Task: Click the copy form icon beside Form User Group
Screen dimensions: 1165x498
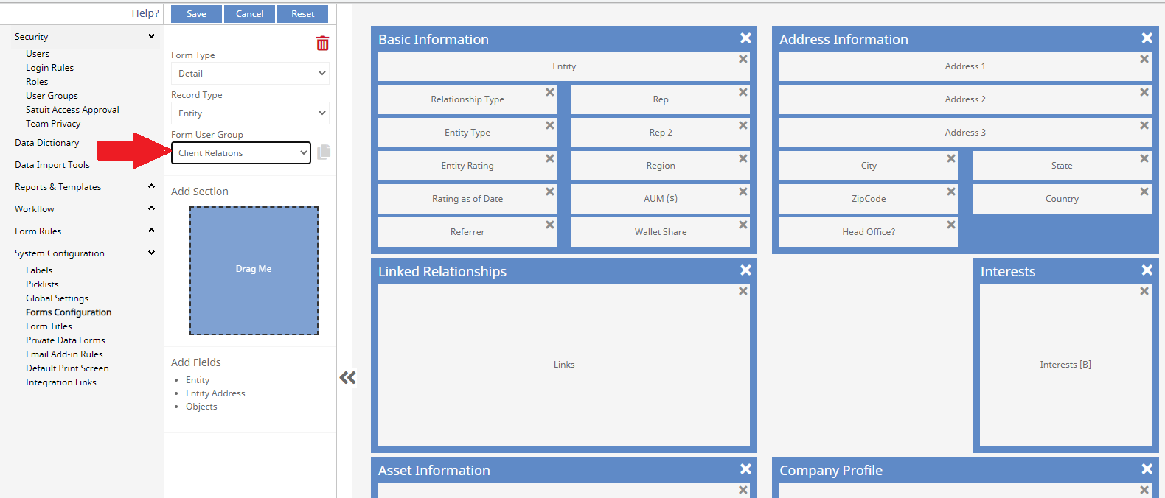Action: coord(324,152)
